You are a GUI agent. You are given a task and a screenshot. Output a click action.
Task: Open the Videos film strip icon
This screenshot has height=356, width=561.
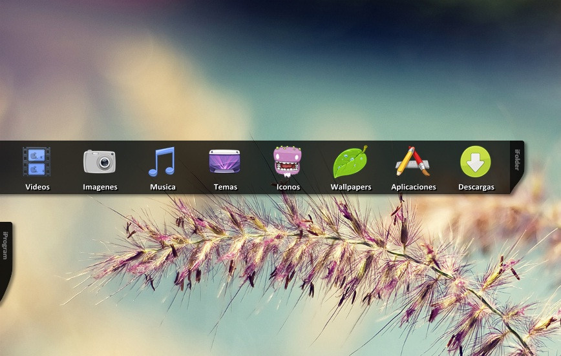(x=36, y=162)
